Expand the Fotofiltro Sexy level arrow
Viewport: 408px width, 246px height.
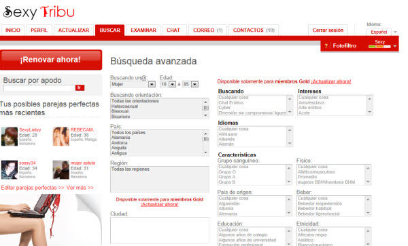coord(394,46)
